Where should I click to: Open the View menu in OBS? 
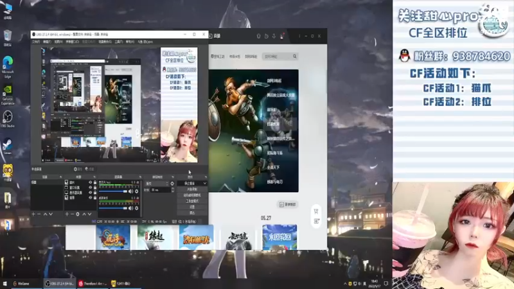coord(58,42)
